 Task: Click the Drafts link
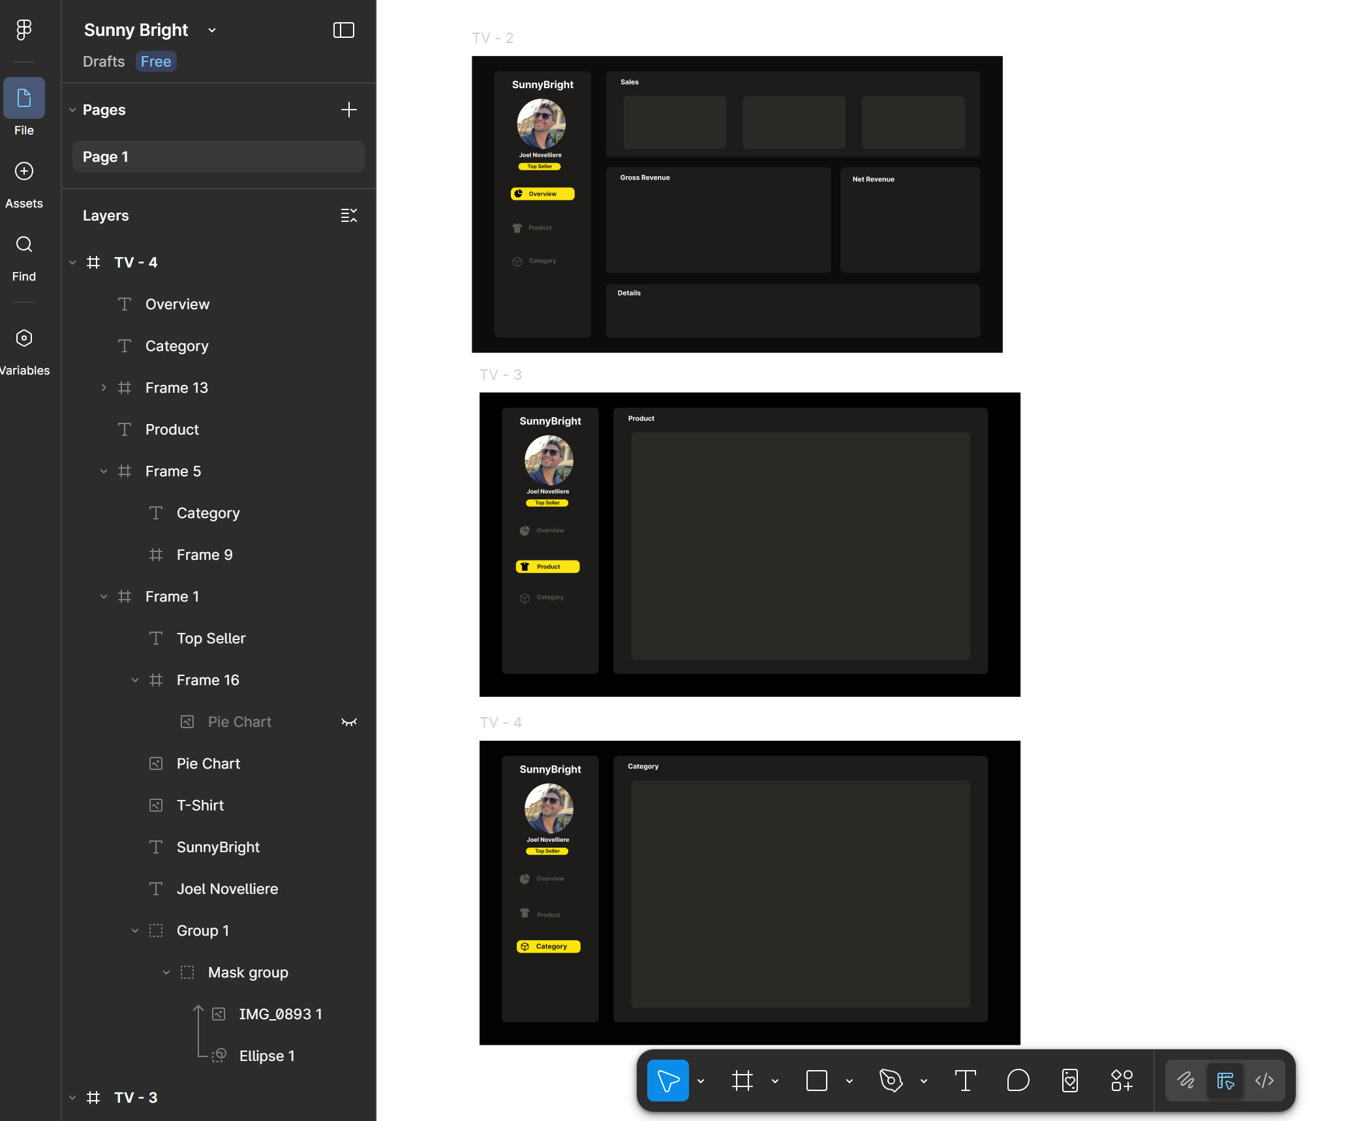tap(104, 61)
